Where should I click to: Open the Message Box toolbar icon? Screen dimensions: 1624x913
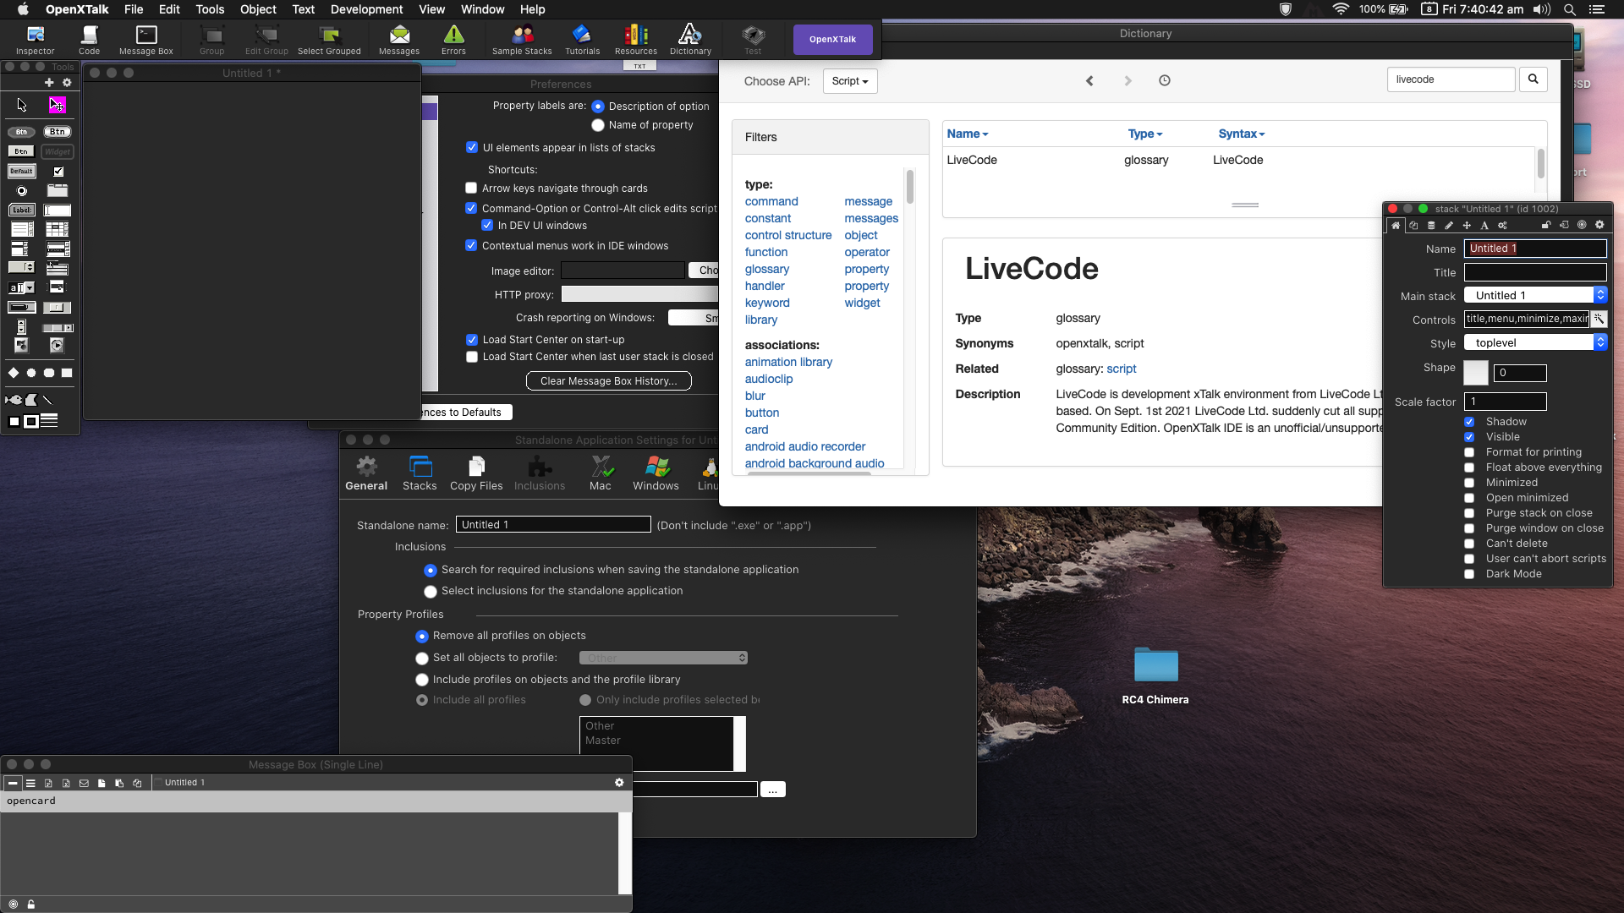tap(146, 40)
